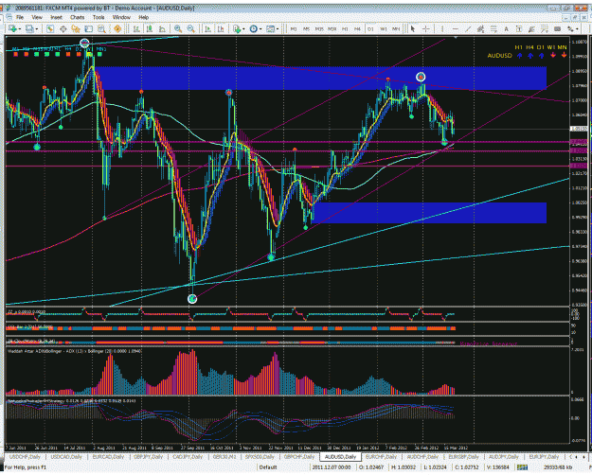Select the Fibonacci Retracement tool

point(493,28)
